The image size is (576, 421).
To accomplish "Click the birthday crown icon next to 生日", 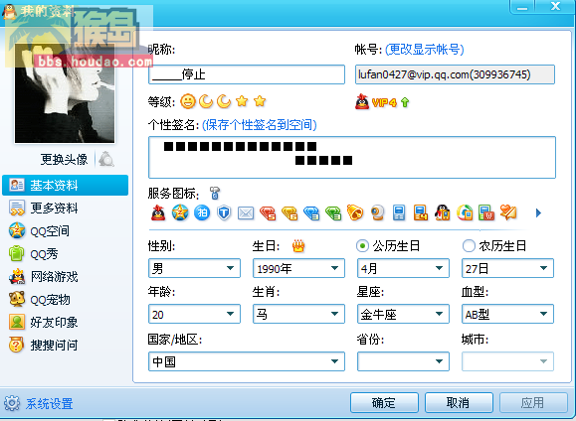I will point(298,245).
